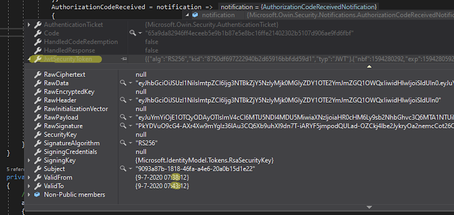Open visualizer dropdown arrow for RawHeader

pos(131,101)
